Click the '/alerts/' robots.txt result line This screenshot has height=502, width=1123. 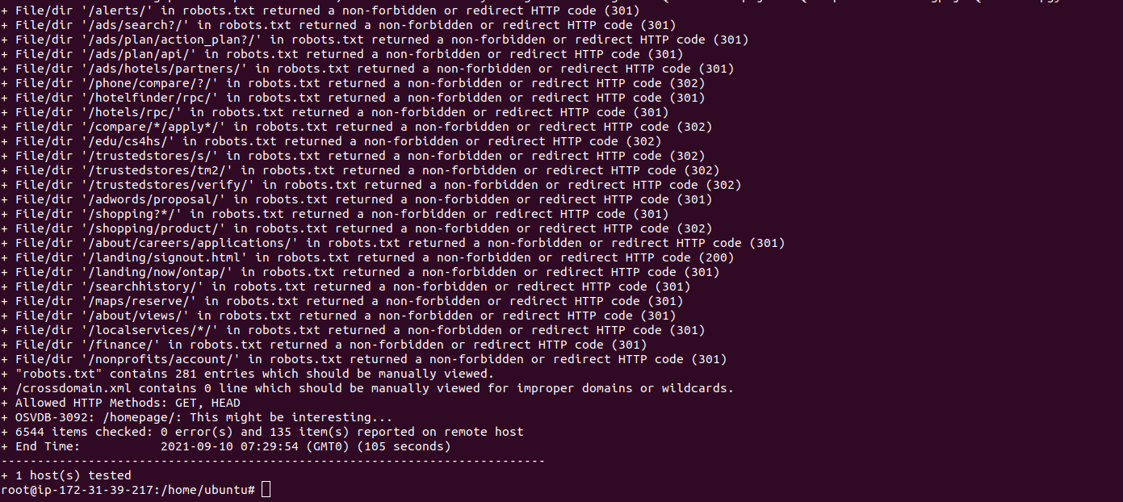(x=321, y=10)
